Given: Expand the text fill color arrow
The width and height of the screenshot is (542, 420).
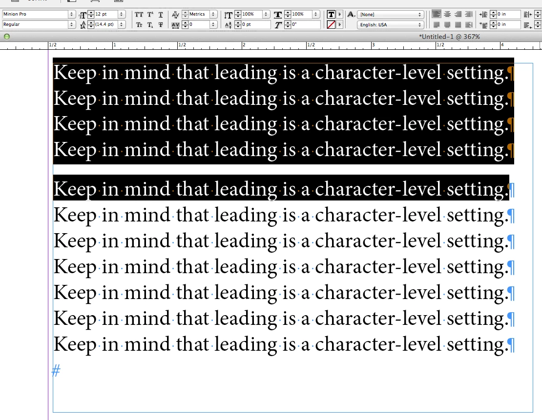Looking at the screenshot, I should (x=340, y=14).
